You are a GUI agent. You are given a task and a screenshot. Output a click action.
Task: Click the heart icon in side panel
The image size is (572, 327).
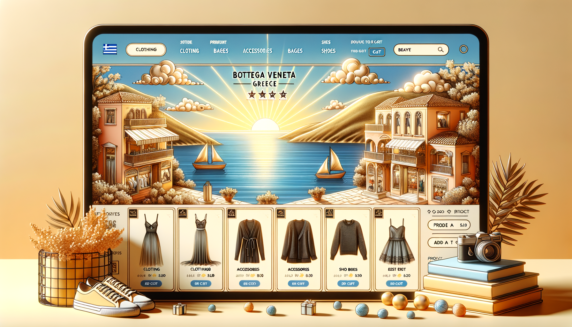pos(429,212)
